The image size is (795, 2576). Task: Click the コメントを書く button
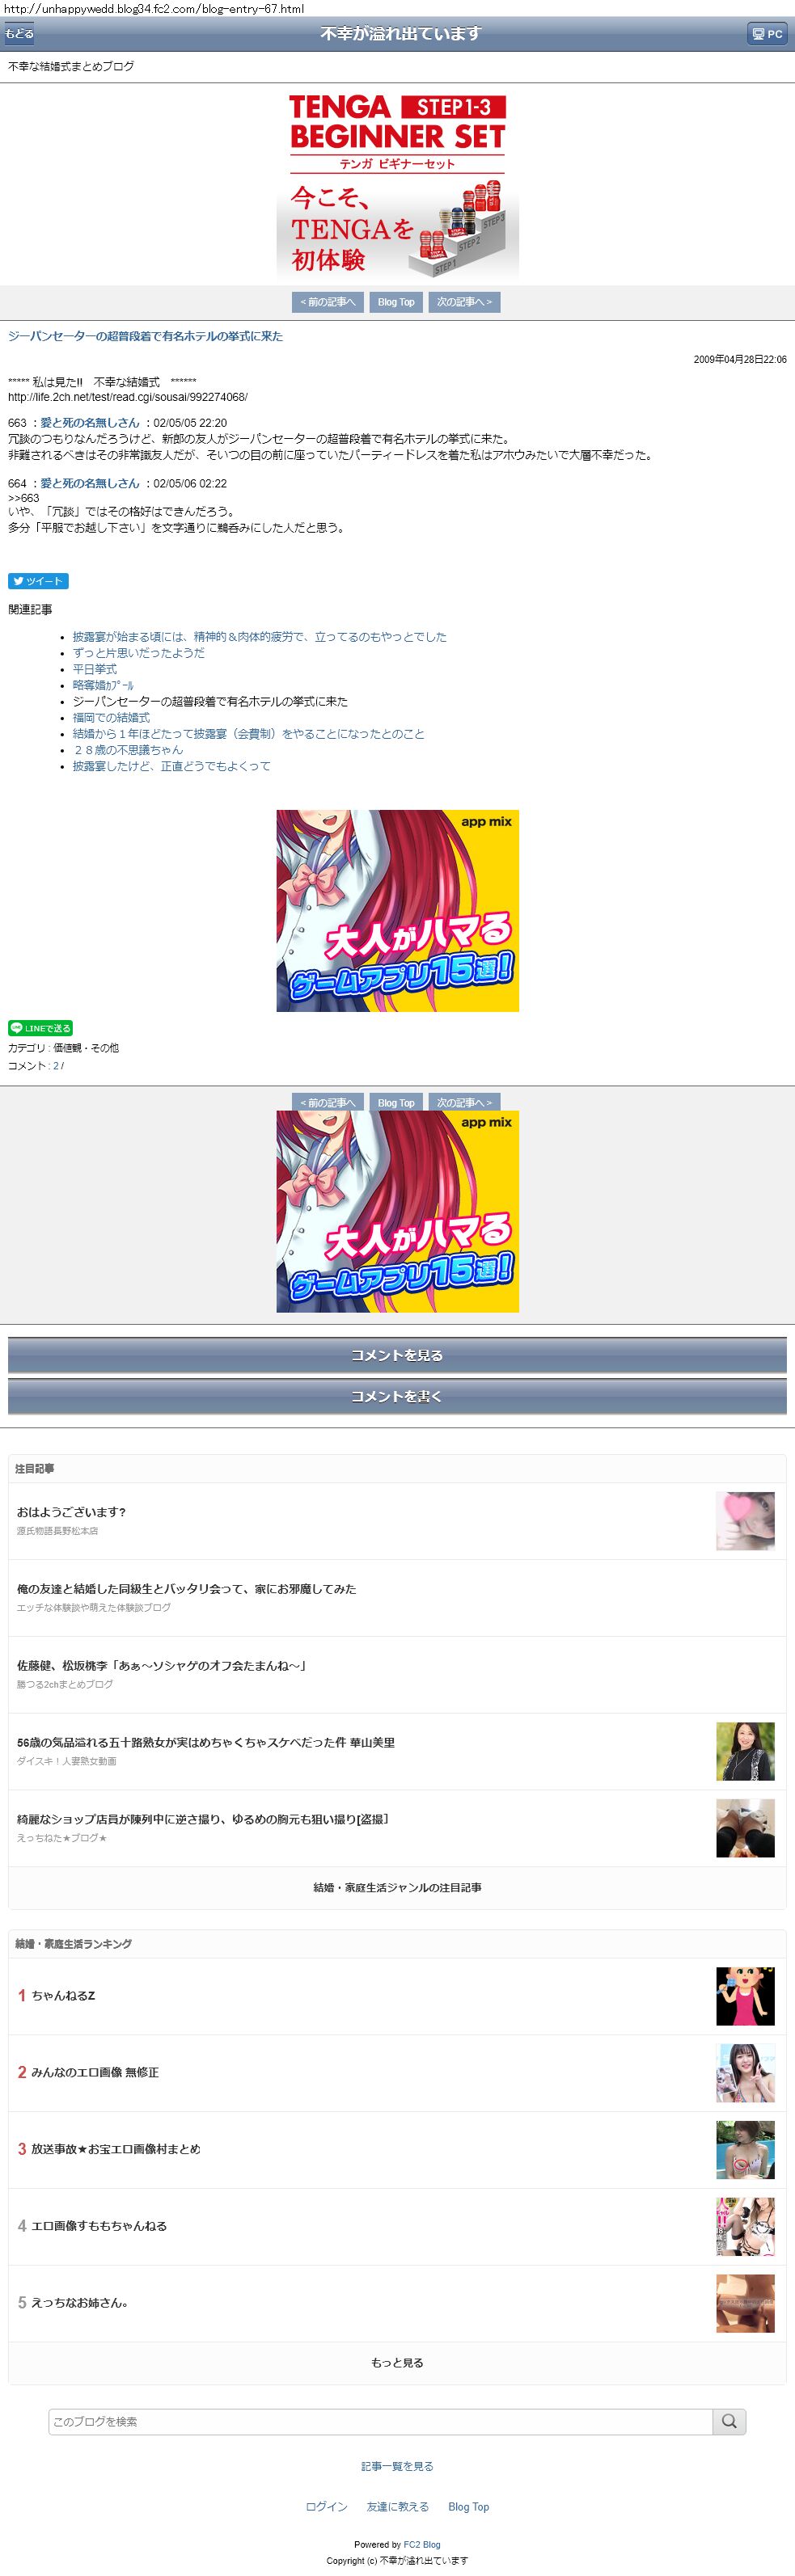click(x=397, y=1396)
